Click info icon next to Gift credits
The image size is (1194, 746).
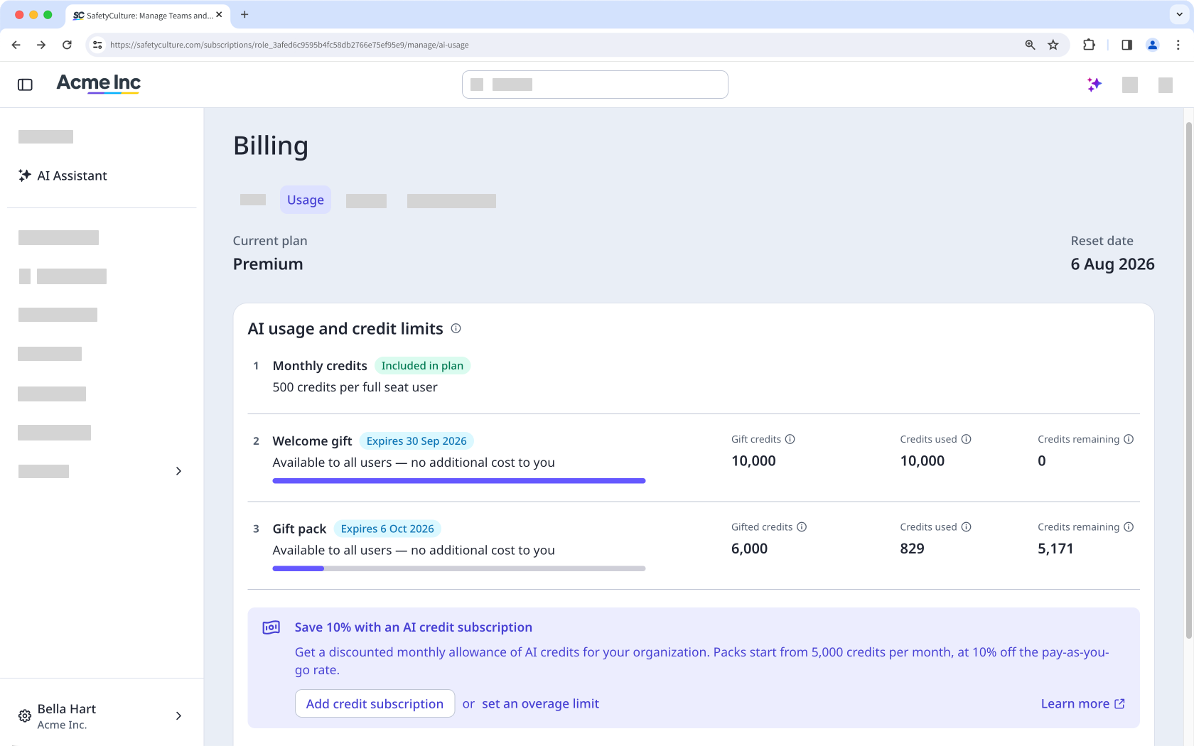point(790,439)
